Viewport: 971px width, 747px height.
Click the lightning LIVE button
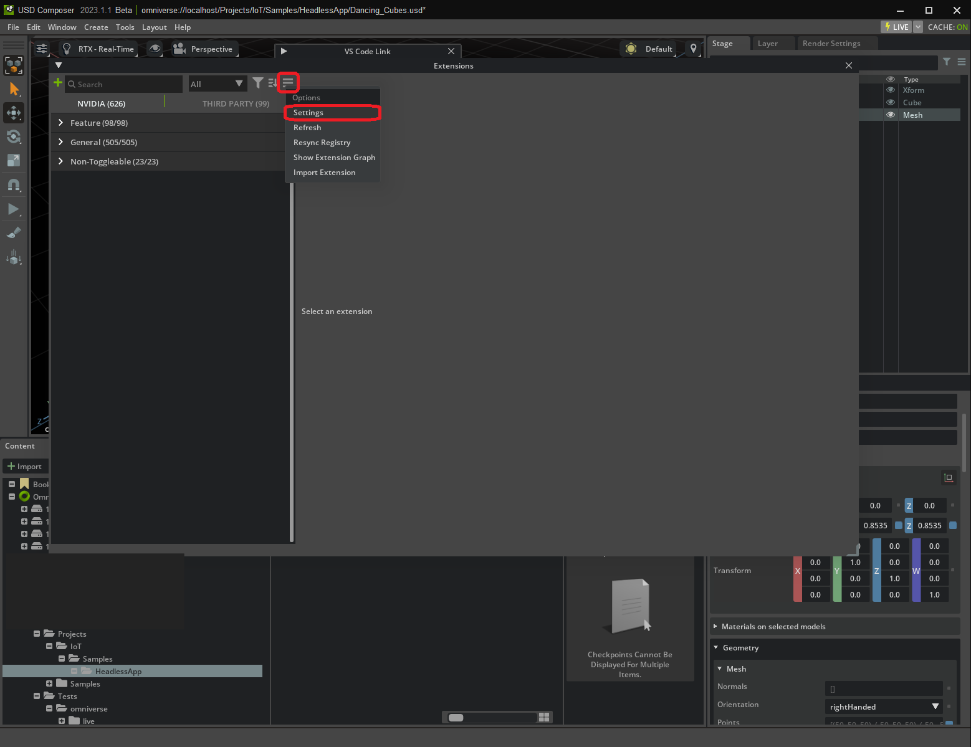(x=896, y=27)
